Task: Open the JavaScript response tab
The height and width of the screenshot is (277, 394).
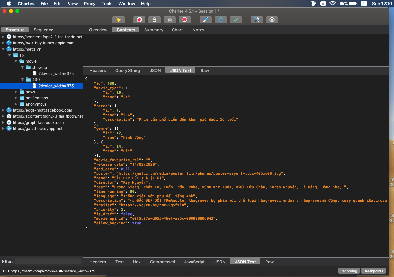Action: [x=194, y=262]
